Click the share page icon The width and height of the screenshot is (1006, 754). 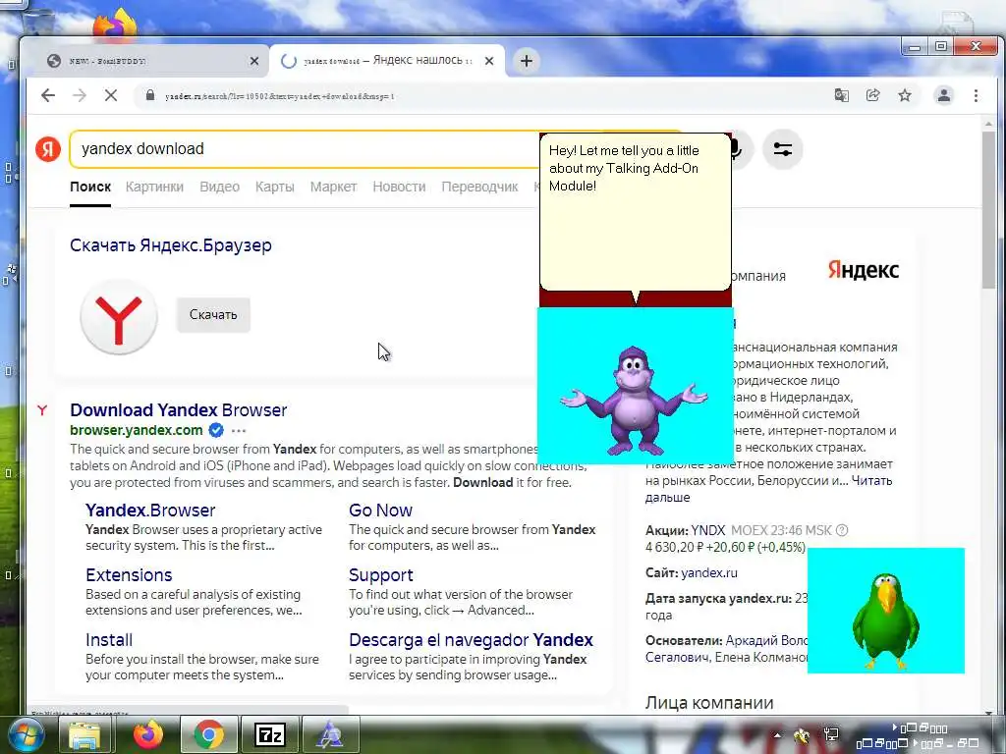click(872, 95)
